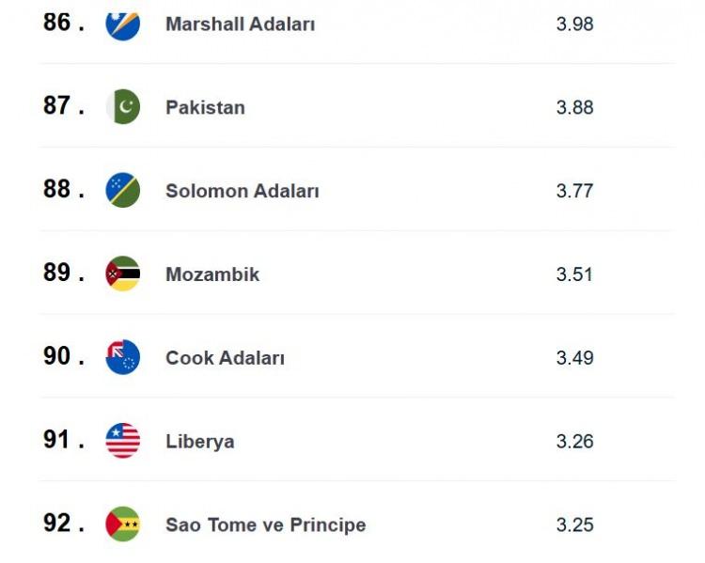Click the Sao Tome ve Principe flag
Viewport: 705px width, 563px height.
[123, 524]
